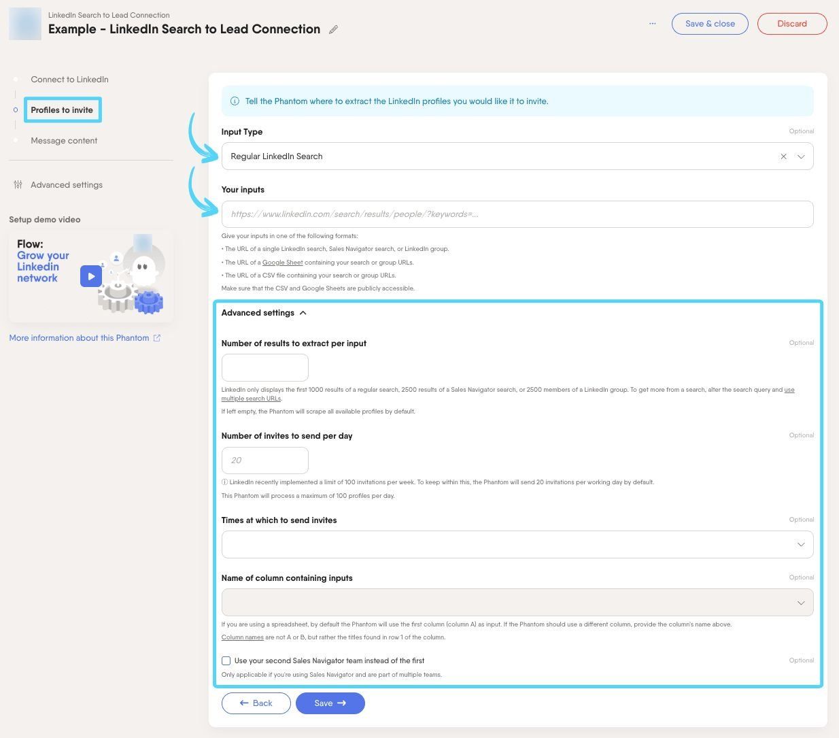Click external link icon beside More information
The width and height of the screenshot is (839, 738).
[x=157, y=338]
